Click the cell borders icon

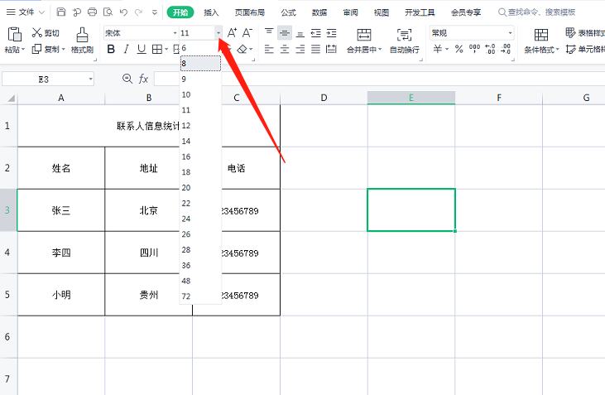[157, 49]
